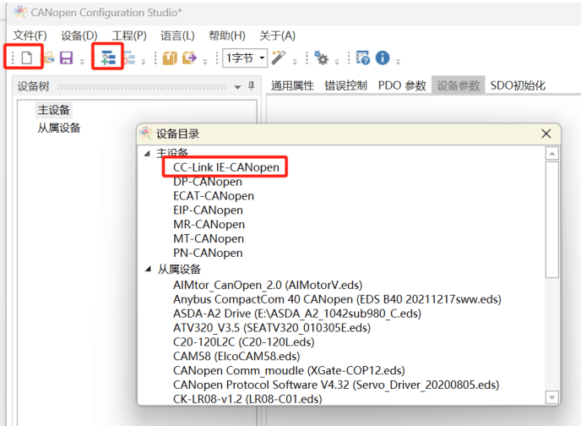Select MR-CANopen master device

[209, 224]
